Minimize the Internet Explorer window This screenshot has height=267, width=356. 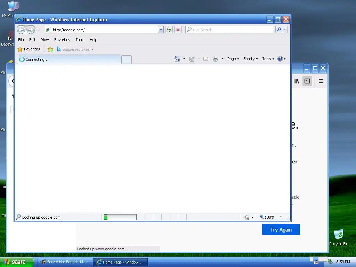coord(269,19)
